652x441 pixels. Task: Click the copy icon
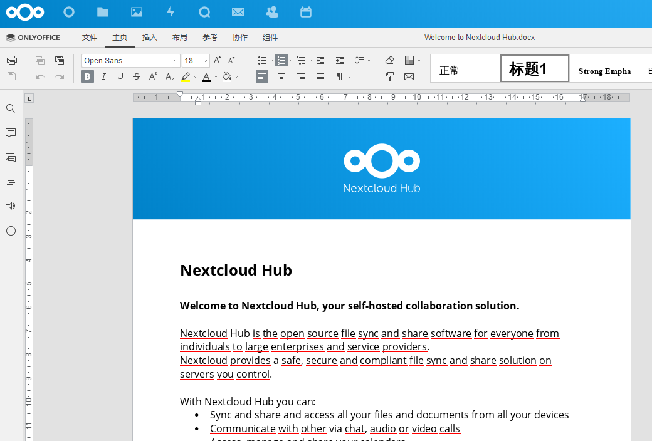coord(40,60)
